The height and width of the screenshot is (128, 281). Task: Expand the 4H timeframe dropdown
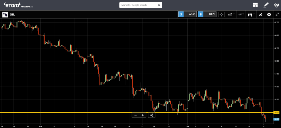click(240, 14)
